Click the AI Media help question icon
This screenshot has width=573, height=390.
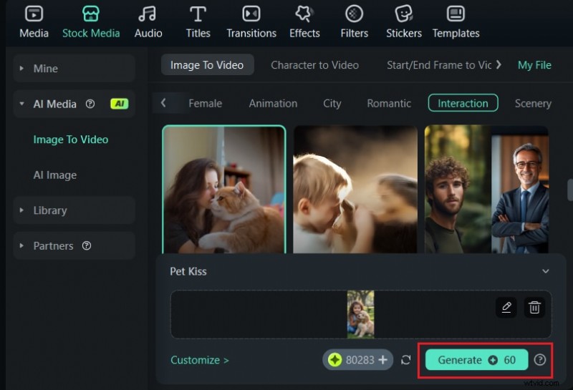tap(90, 104)
